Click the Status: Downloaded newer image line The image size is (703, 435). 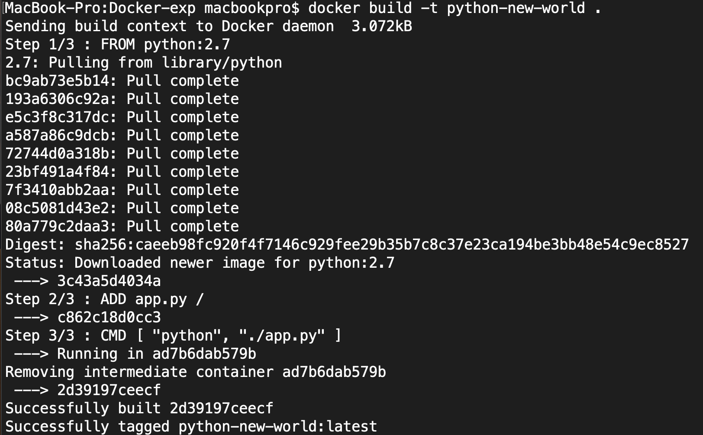point(200,263)
